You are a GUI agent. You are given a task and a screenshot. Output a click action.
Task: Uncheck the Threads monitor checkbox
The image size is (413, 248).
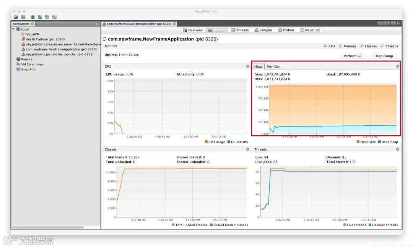pyautogui.click(x=382, y=46)
